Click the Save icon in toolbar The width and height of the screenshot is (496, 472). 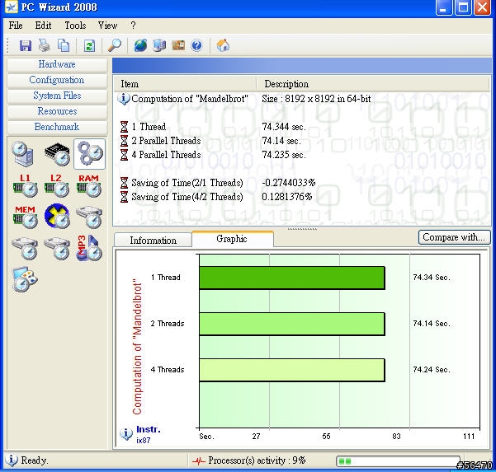(26, 45)
